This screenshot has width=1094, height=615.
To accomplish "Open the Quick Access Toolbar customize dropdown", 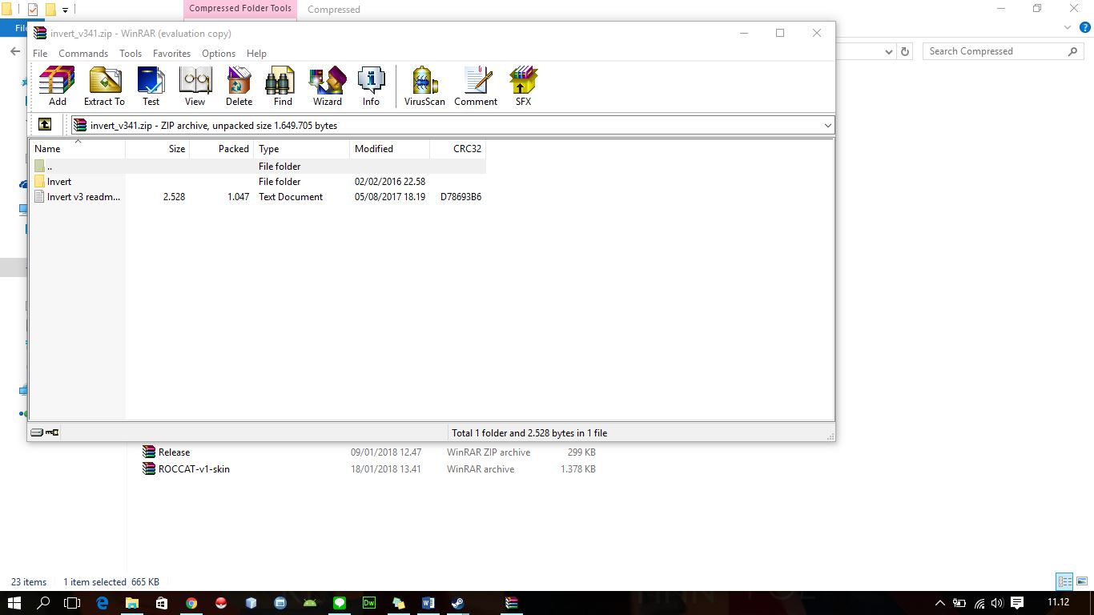I will click(x=65, y=10).
